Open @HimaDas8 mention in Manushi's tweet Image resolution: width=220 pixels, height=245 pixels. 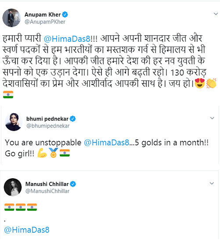coord(27,230)
